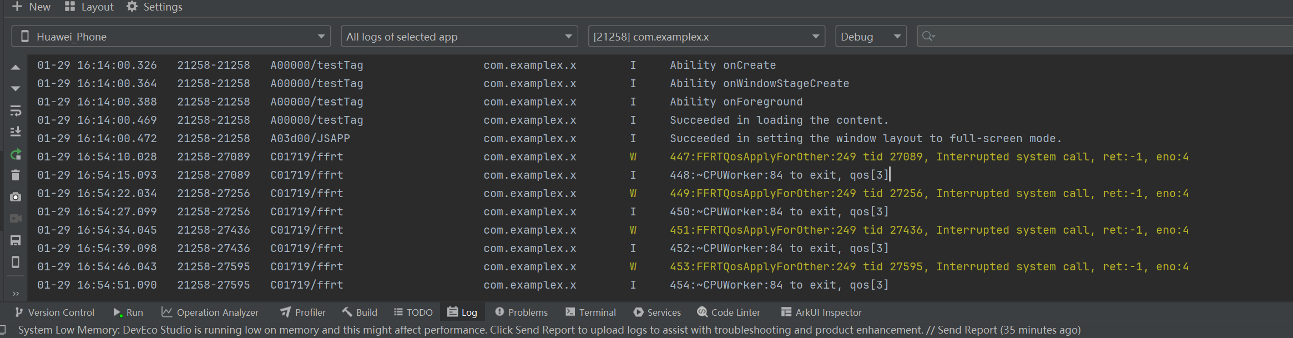The image size is (1293, 338).
Task: Open the Code Linter tab
Action: (729, 312)
